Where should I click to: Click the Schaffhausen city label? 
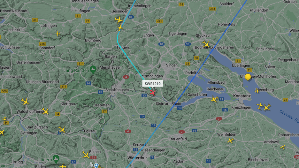tap(117, 90)
